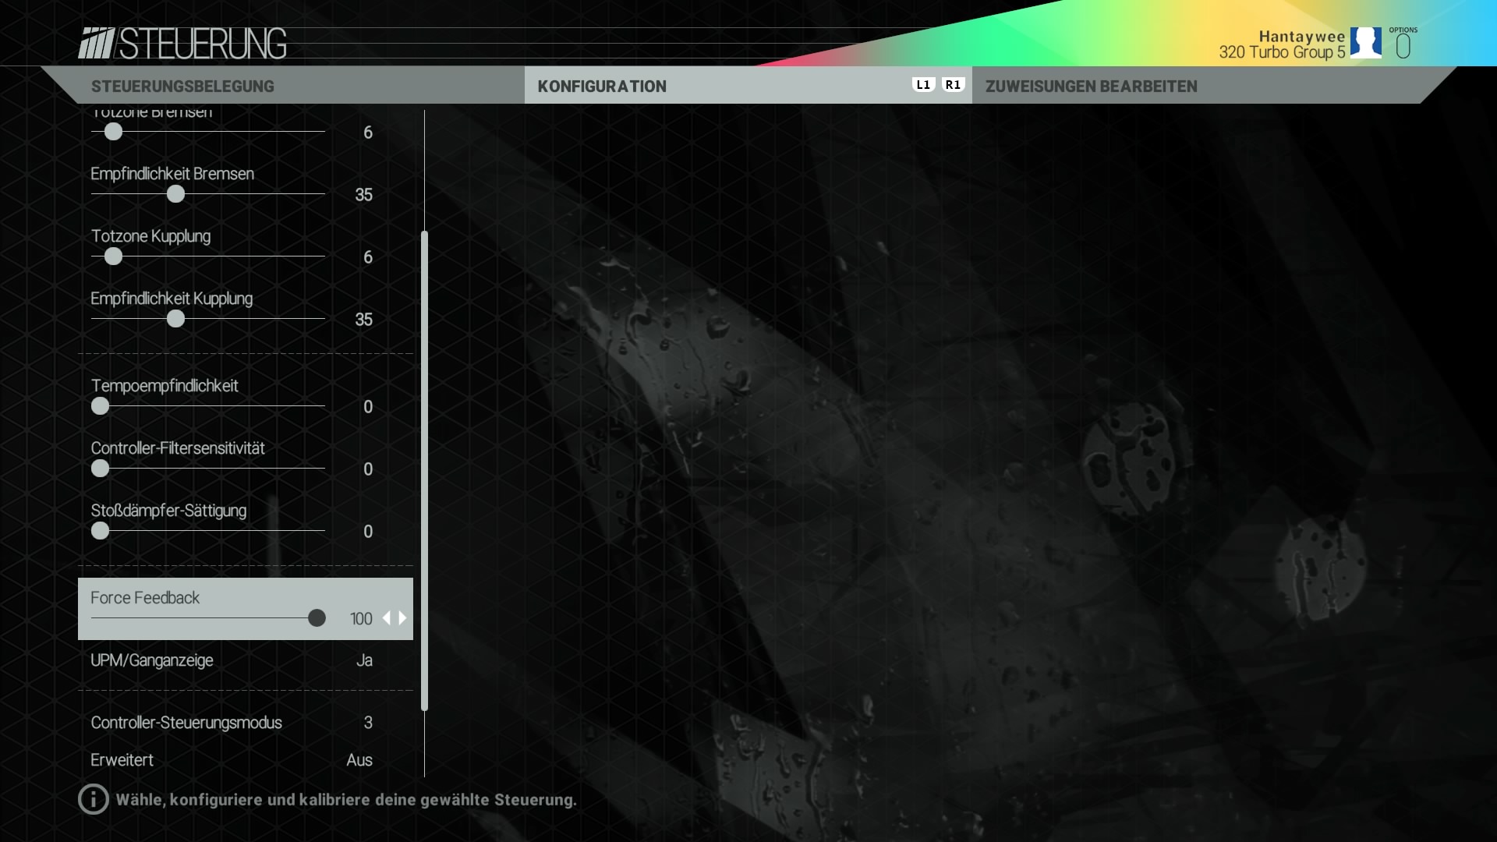Click the Empfindlichkeit Kupplung value 35
1497x842 pixels.
(363, 320)
